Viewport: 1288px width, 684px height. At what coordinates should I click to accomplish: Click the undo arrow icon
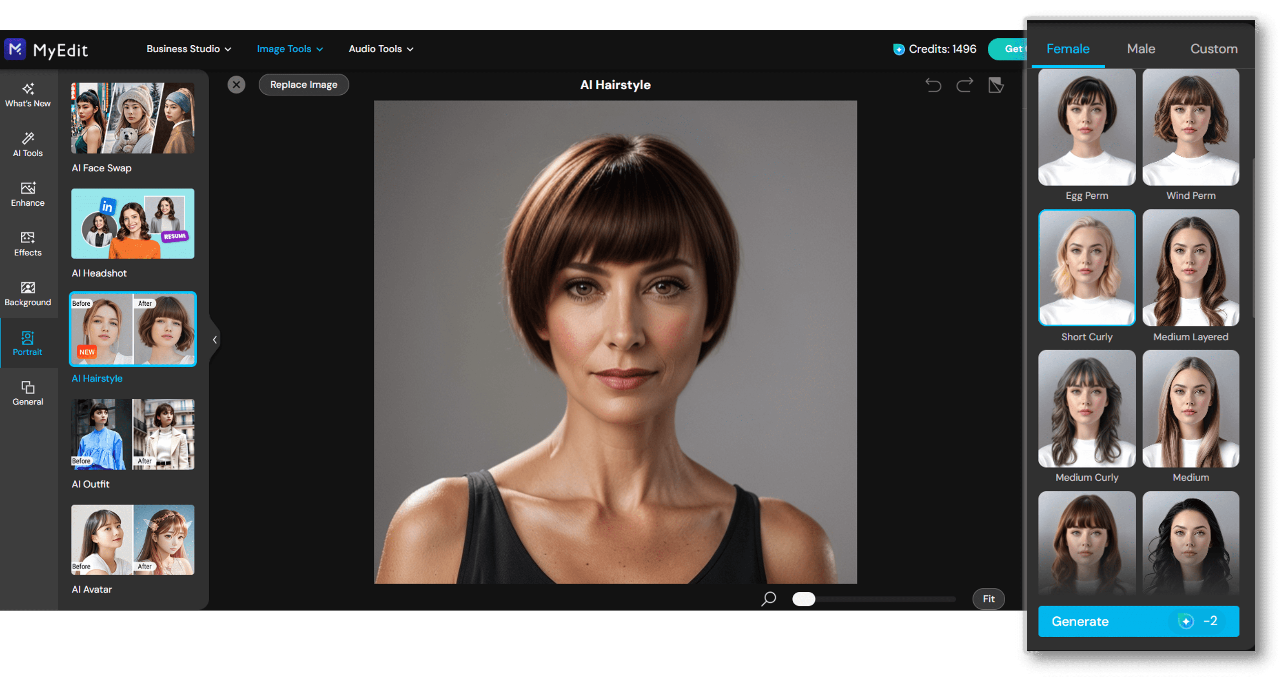[x=933, y=85]
